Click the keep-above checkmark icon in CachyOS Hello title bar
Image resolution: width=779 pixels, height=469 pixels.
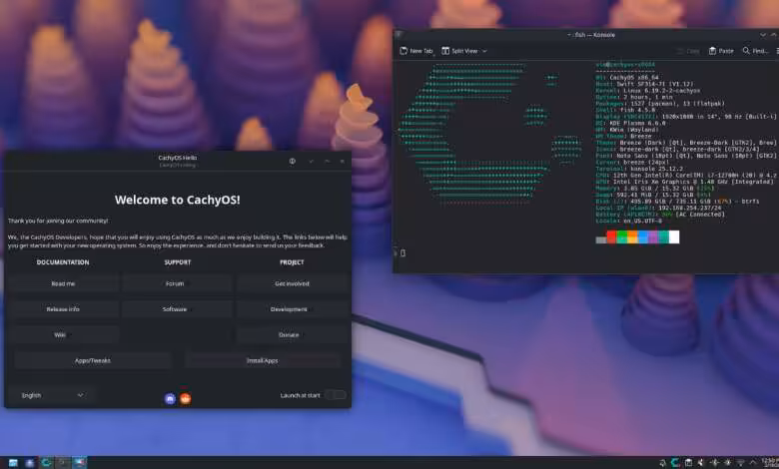click(311, 161)
